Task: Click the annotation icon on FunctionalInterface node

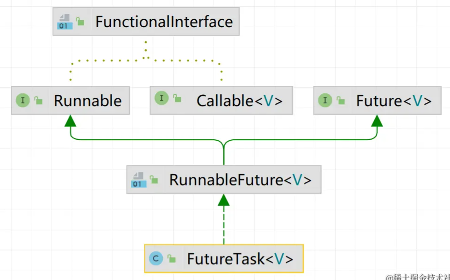Action: 64,22
